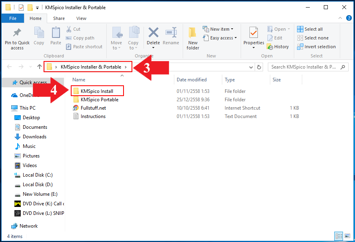Click the Copy ribbon icon
Viewport: 355px width, 242px height.
[39, 33]
